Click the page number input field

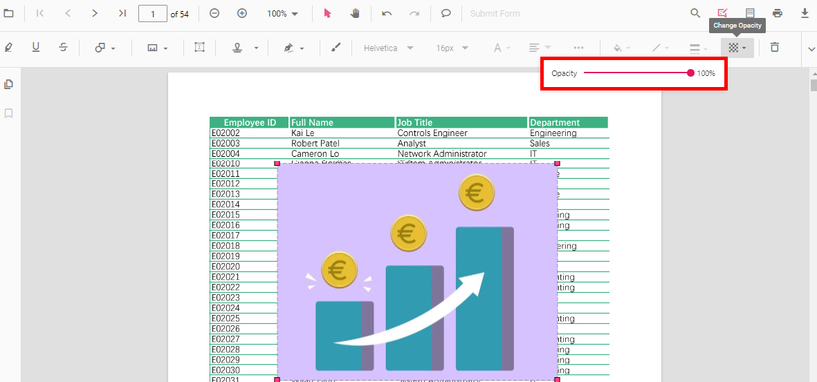point(152,14)
